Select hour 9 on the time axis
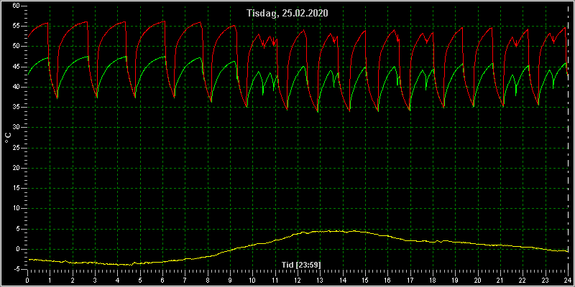The width and height of the screenshot is (575, 287). tap(230, 280)
